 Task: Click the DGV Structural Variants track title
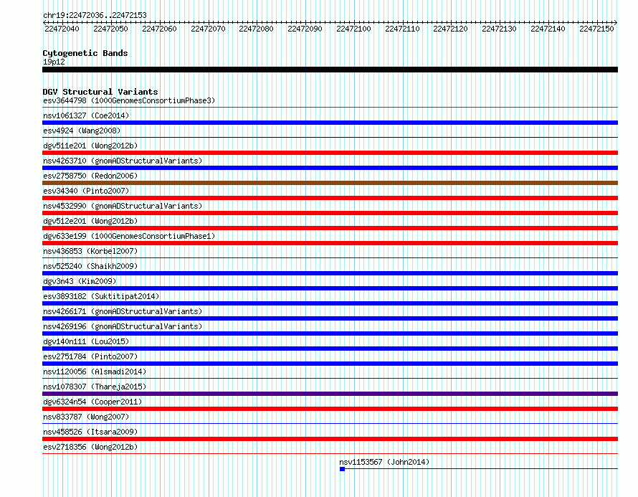click(x=100, y=92)
